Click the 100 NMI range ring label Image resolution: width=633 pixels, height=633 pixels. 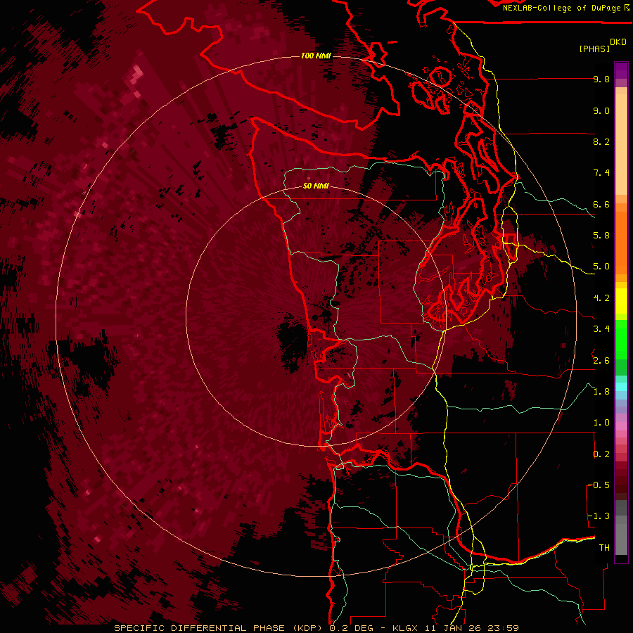click(x=316, y=56)
